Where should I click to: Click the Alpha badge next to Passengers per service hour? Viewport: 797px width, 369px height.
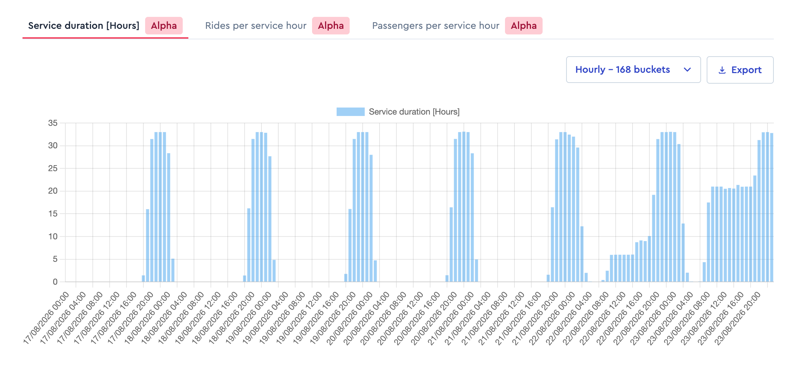click(x=524, y=26)
